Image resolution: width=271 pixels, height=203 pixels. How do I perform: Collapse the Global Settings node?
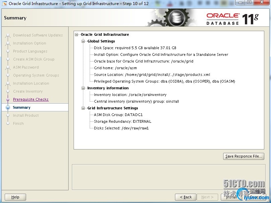[83, 41]
